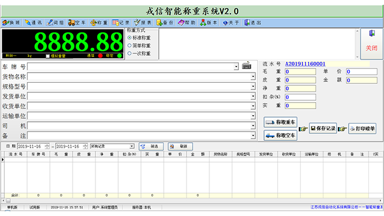
Task: Expand the 收货单位 dropdown list
Action: click(x=253, y=106)
